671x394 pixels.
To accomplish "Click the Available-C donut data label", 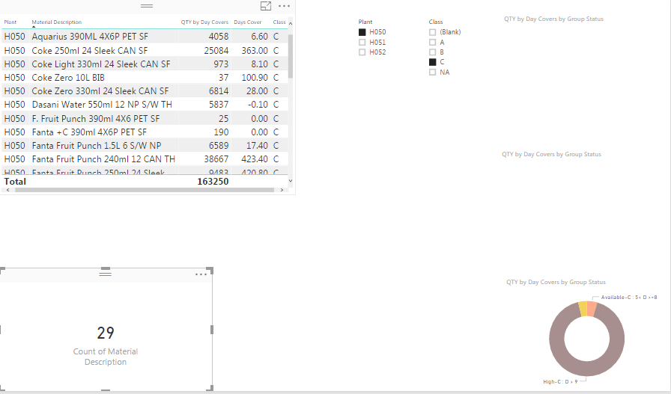I will click(628, 297).
